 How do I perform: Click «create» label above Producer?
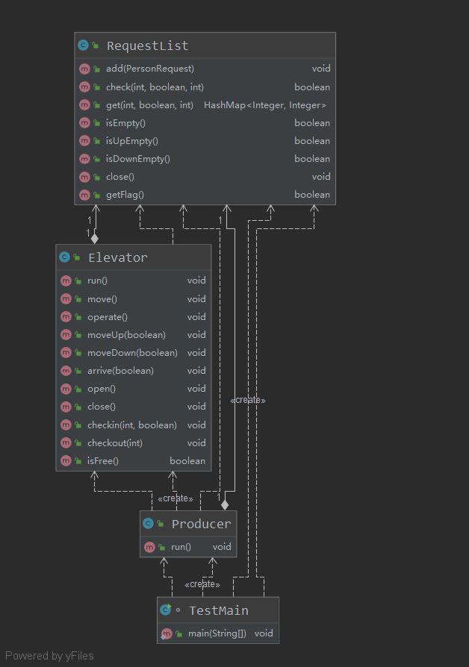[x=176, y=498]
